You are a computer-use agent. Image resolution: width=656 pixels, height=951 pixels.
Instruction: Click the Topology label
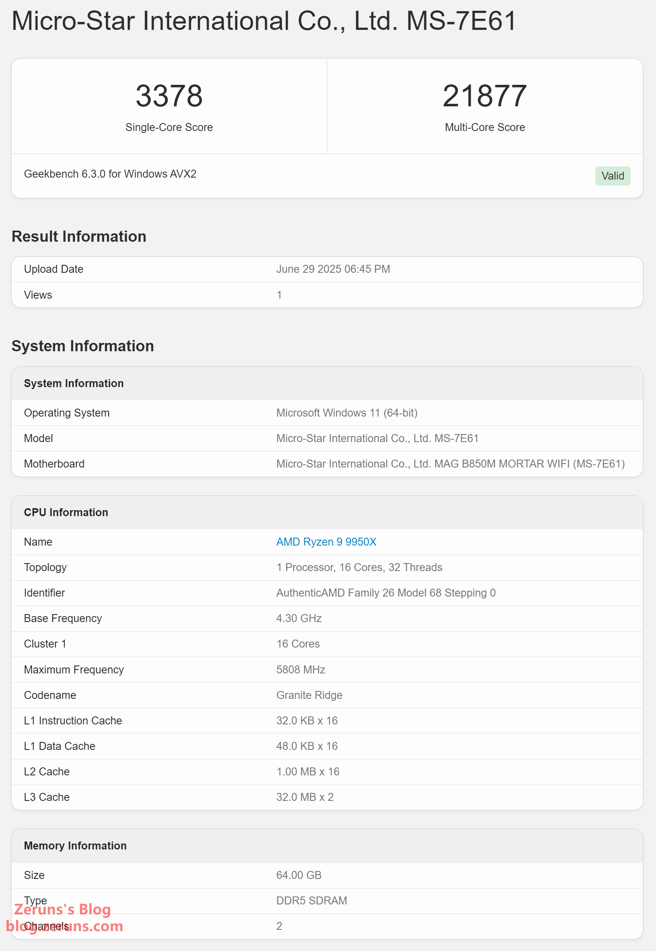[45, 567]
